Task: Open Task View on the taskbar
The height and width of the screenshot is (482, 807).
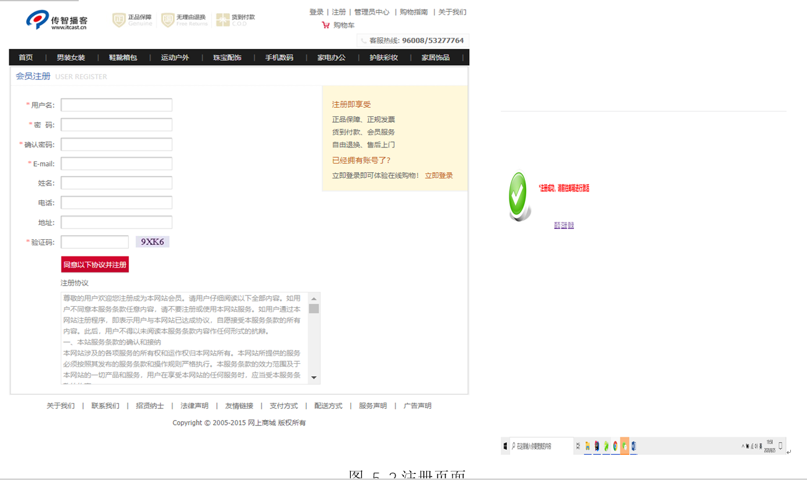Action: pos(578,445)
